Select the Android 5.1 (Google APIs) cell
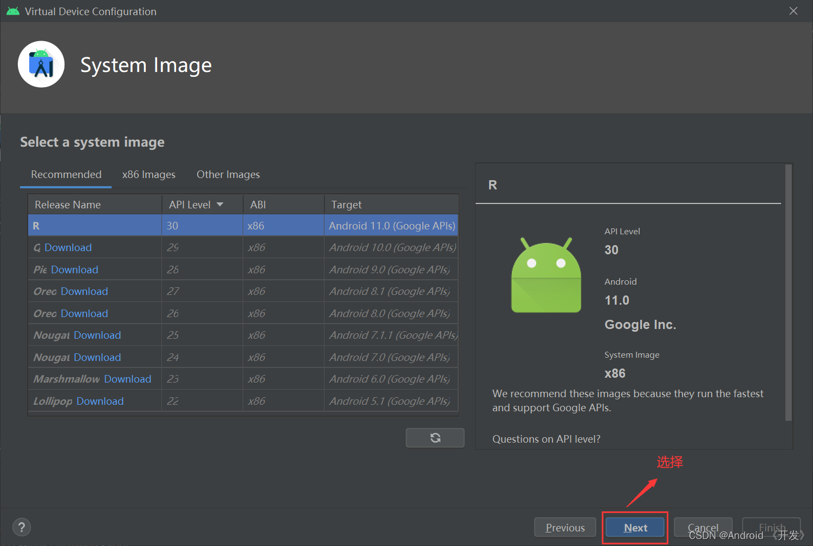Screen dimensions: 813x546 pyautogui.click(x=391, y=401)
